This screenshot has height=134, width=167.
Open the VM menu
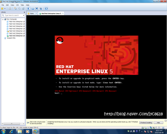(17, 5)
